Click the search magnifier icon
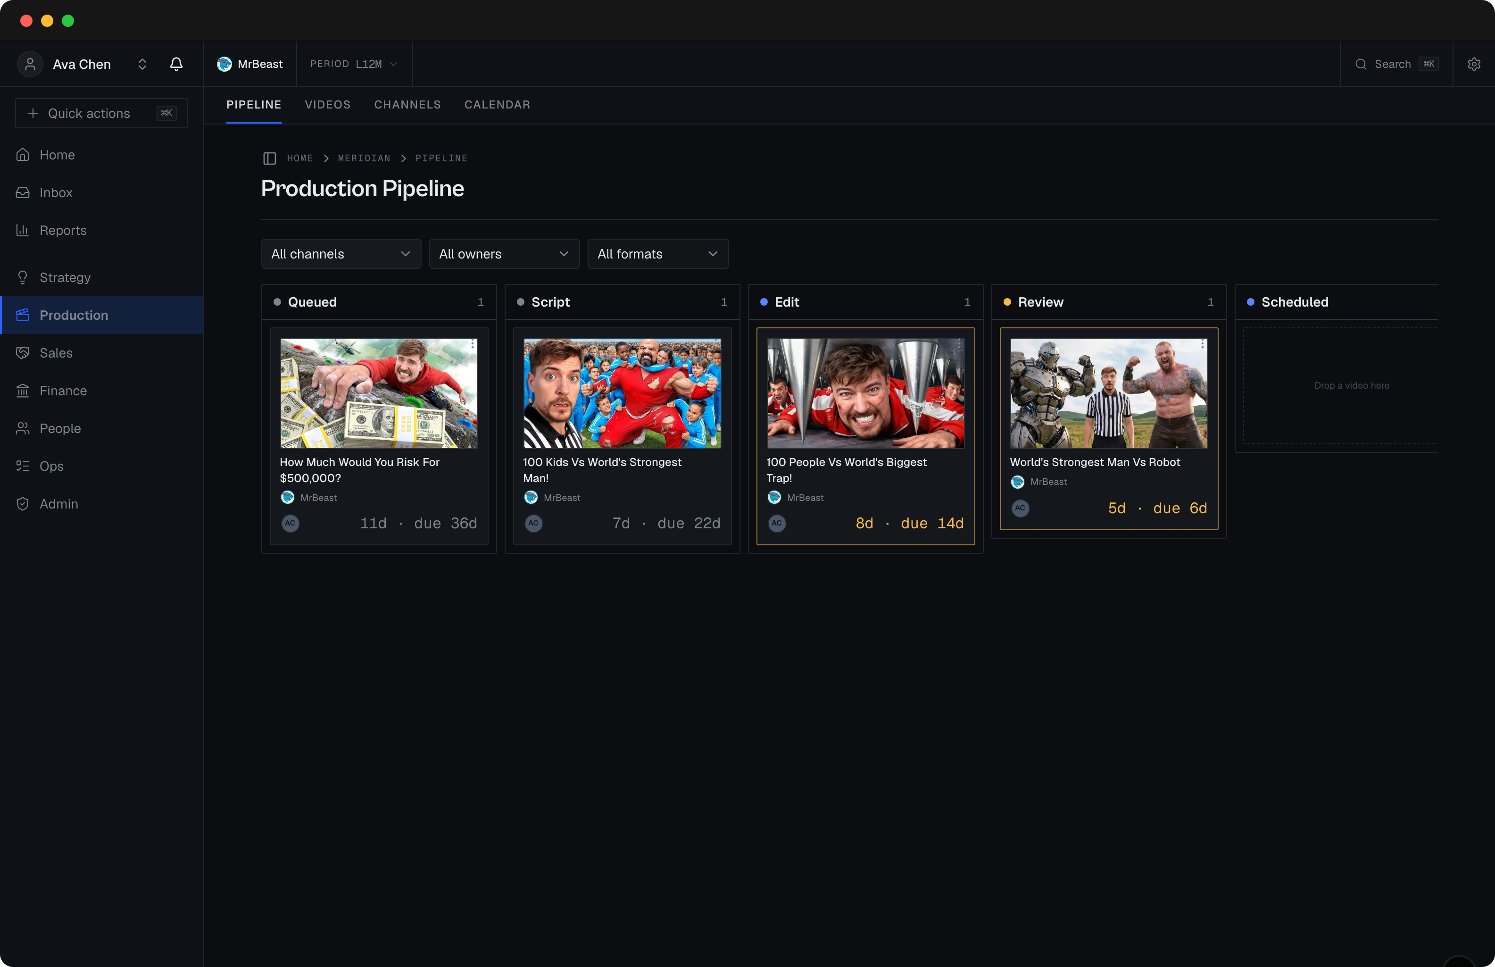Viewport: 1495px width, 967px height. tap(1360, 64)
